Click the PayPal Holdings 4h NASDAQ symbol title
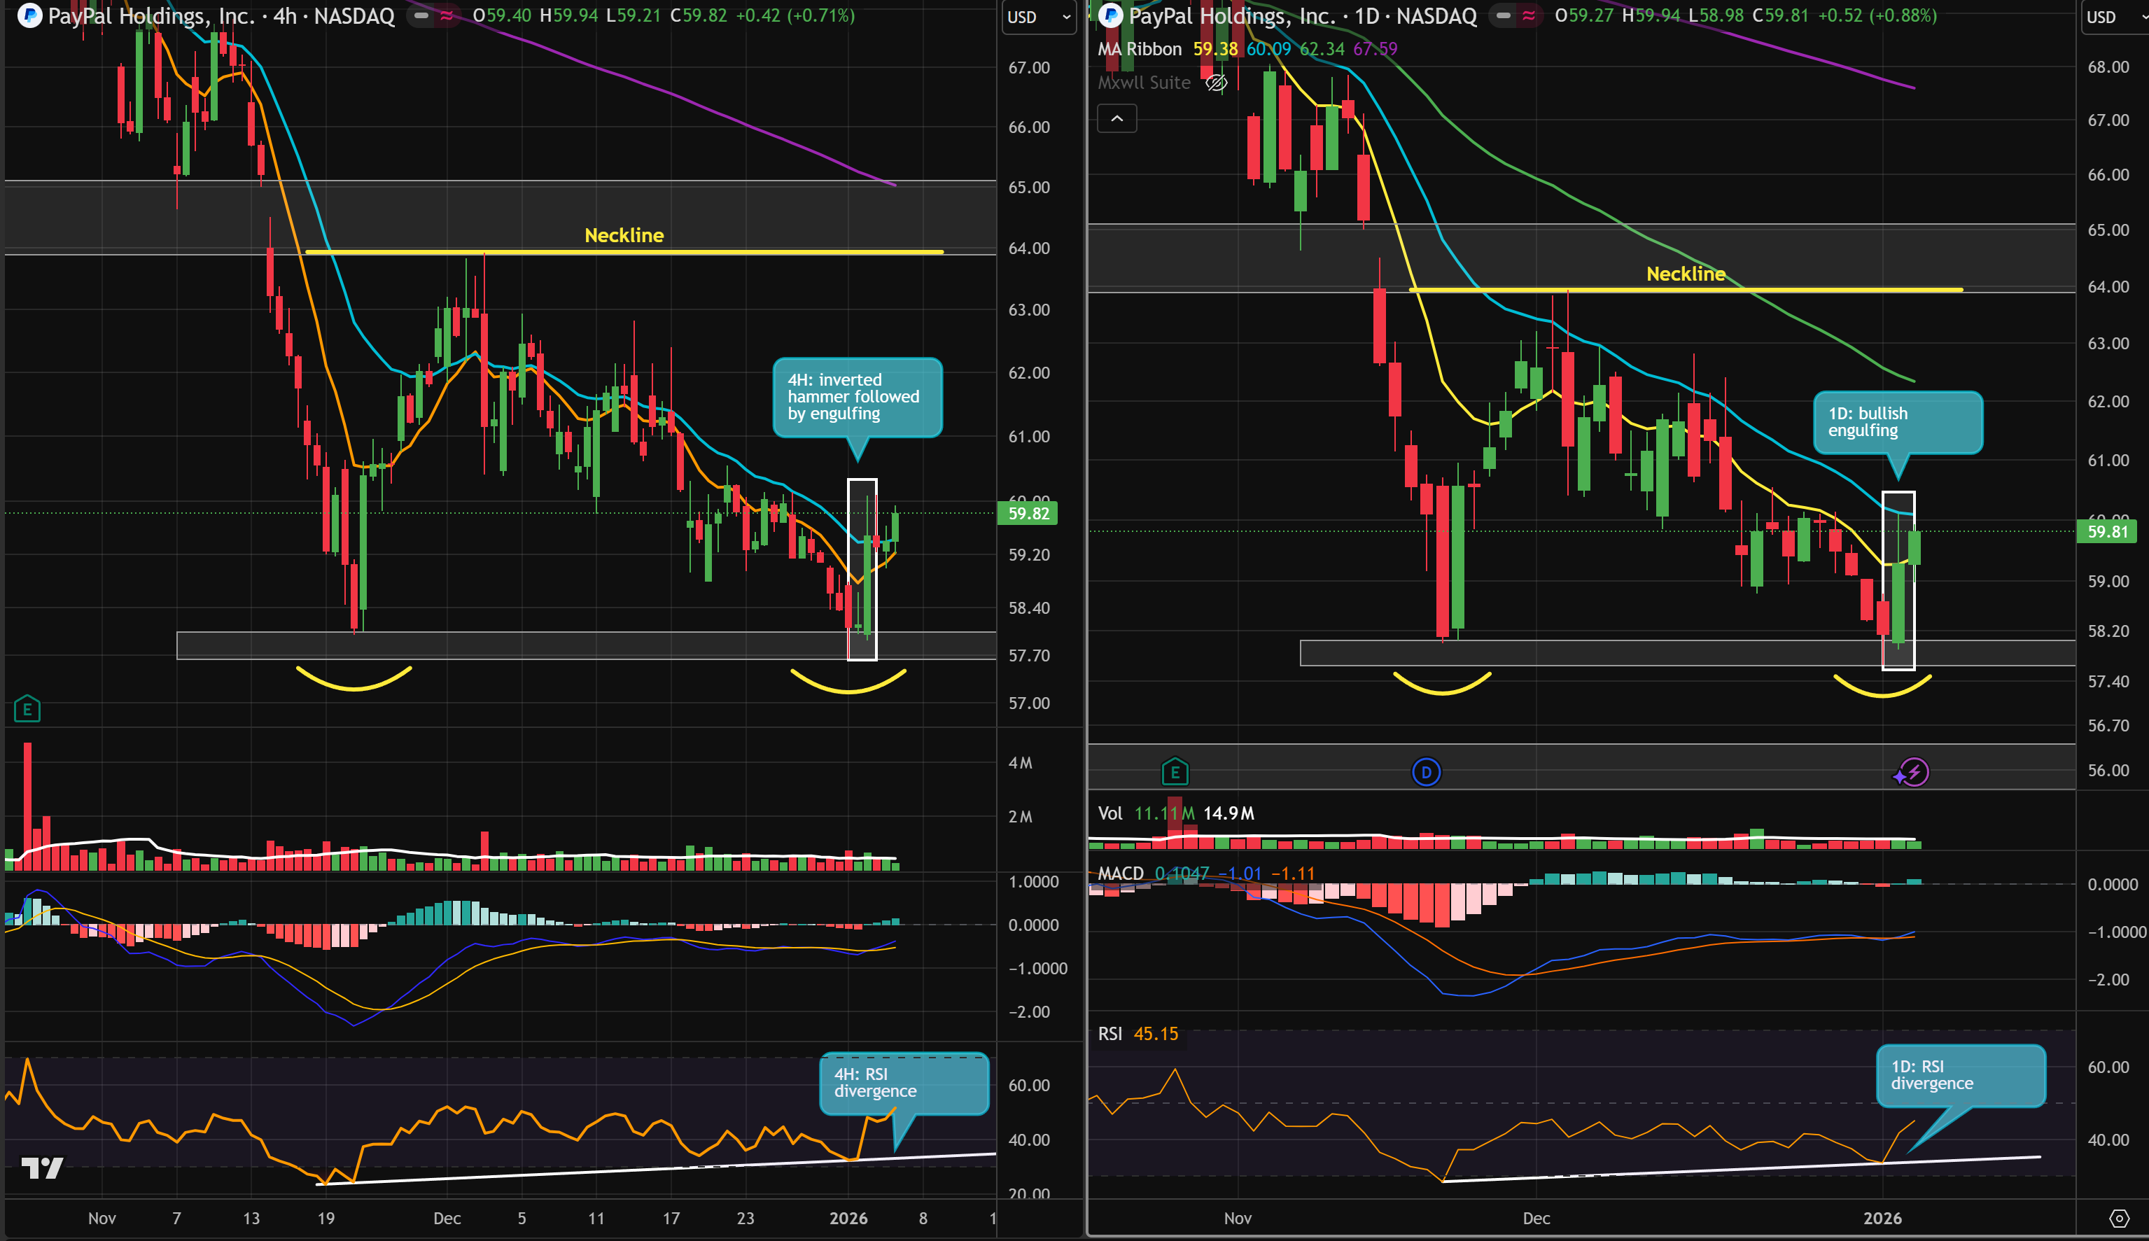2149x1241 pixels. (x=222, y=15)
